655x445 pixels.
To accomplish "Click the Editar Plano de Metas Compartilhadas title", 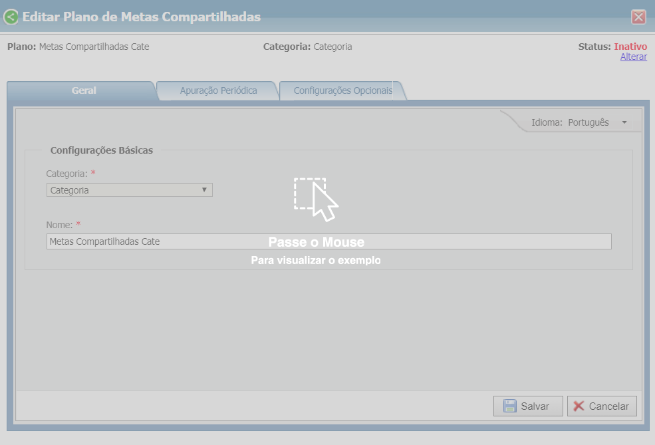I will (142, 17).
